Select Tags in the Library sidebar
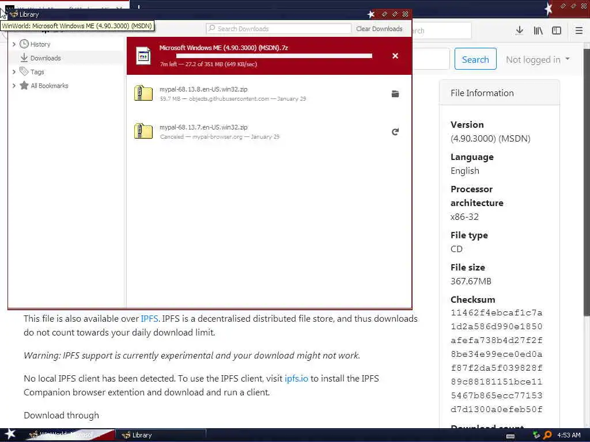Viewport: 590px width, 442px height. click(x=67, y=71)
